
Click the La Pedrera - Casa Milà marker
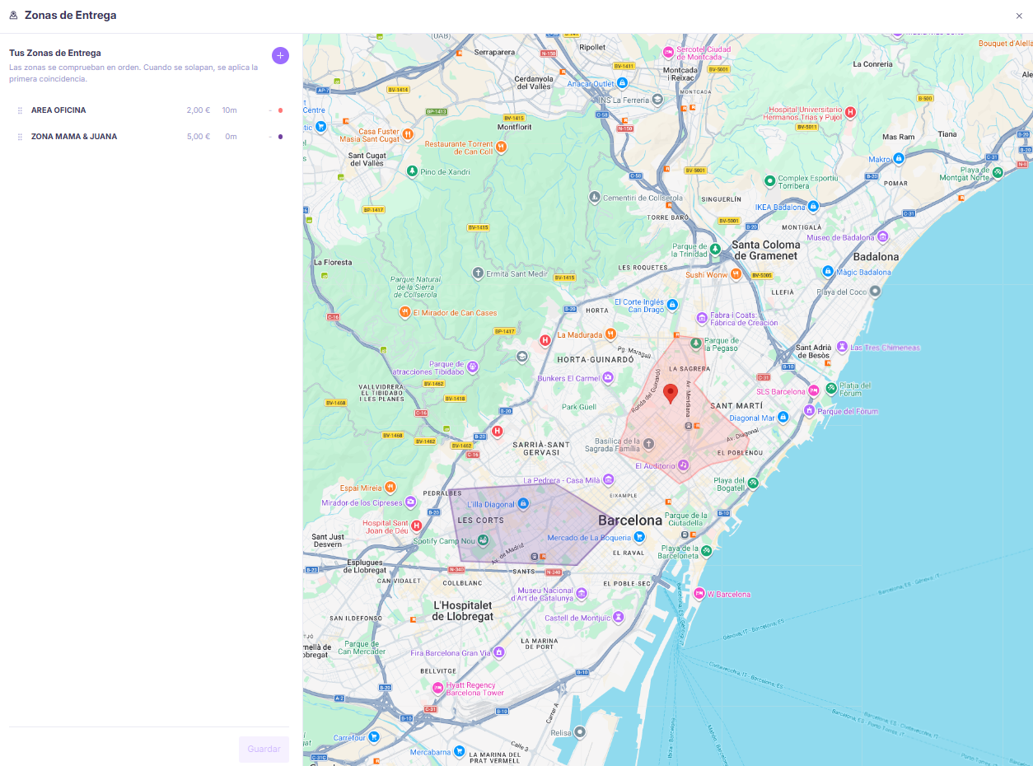point(608,479)
